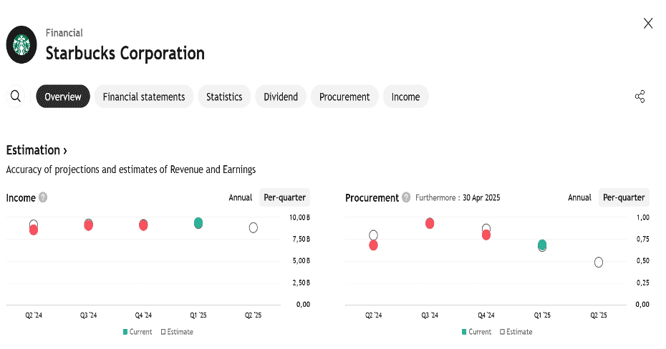
Task: Click the Q2 '25 label under Procurement chart
Action: pyautogui.click(x=599, y=315)
